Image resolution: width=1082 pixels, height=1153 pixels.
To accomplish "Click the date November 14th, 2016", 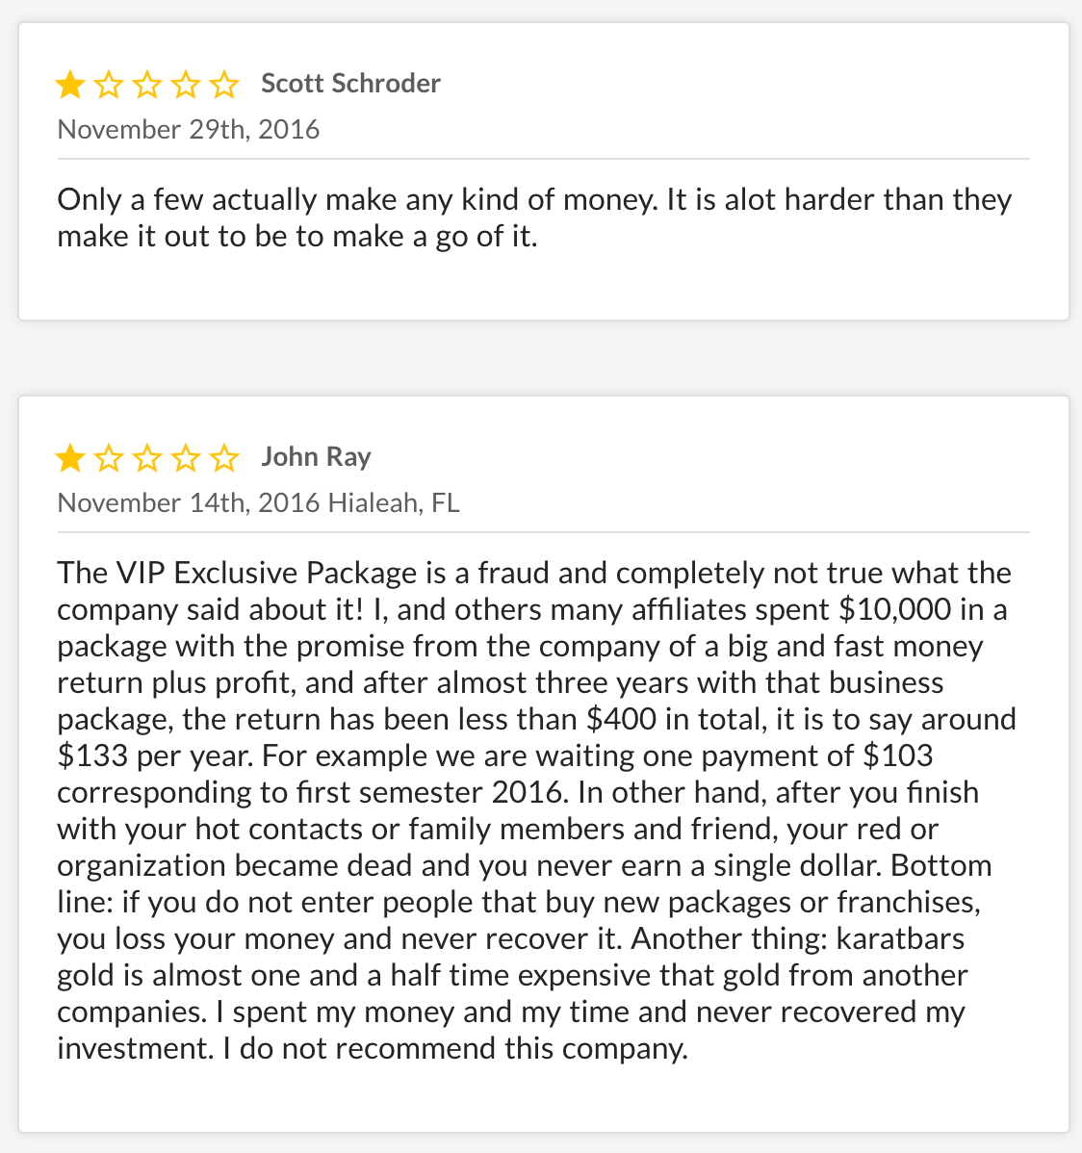I will (189, 503).
